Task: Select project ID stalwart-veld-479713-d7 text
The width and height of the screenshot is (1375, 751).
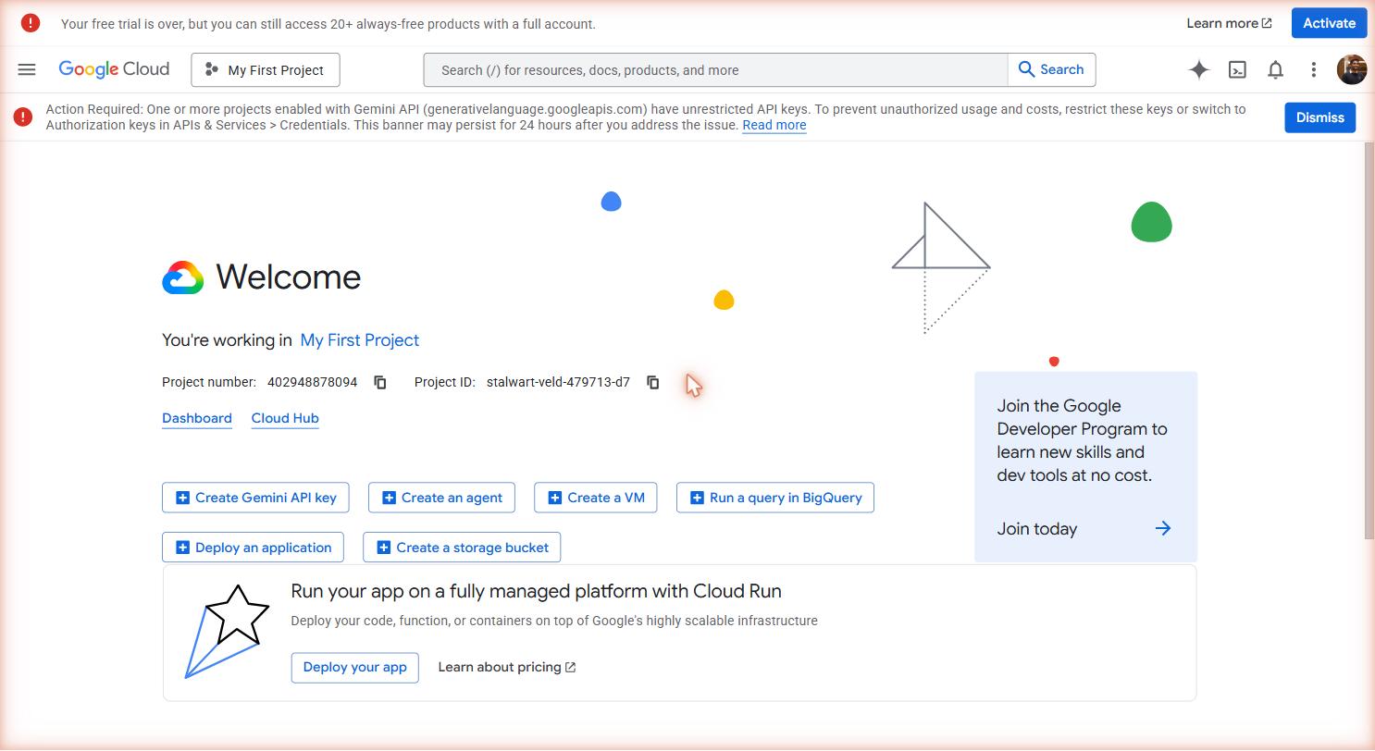Action: [558, 382]
